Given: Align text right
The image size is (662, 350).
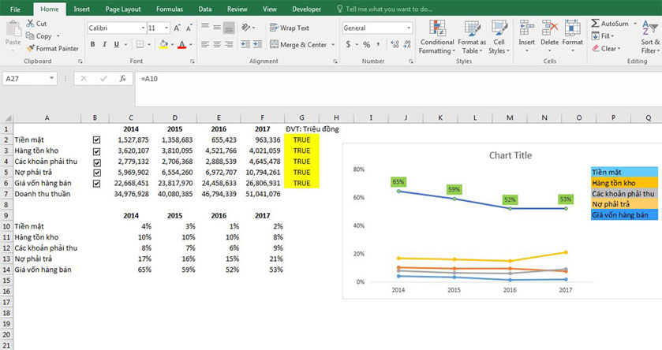Looking at the screenshot, I should [x=229, y=44].
